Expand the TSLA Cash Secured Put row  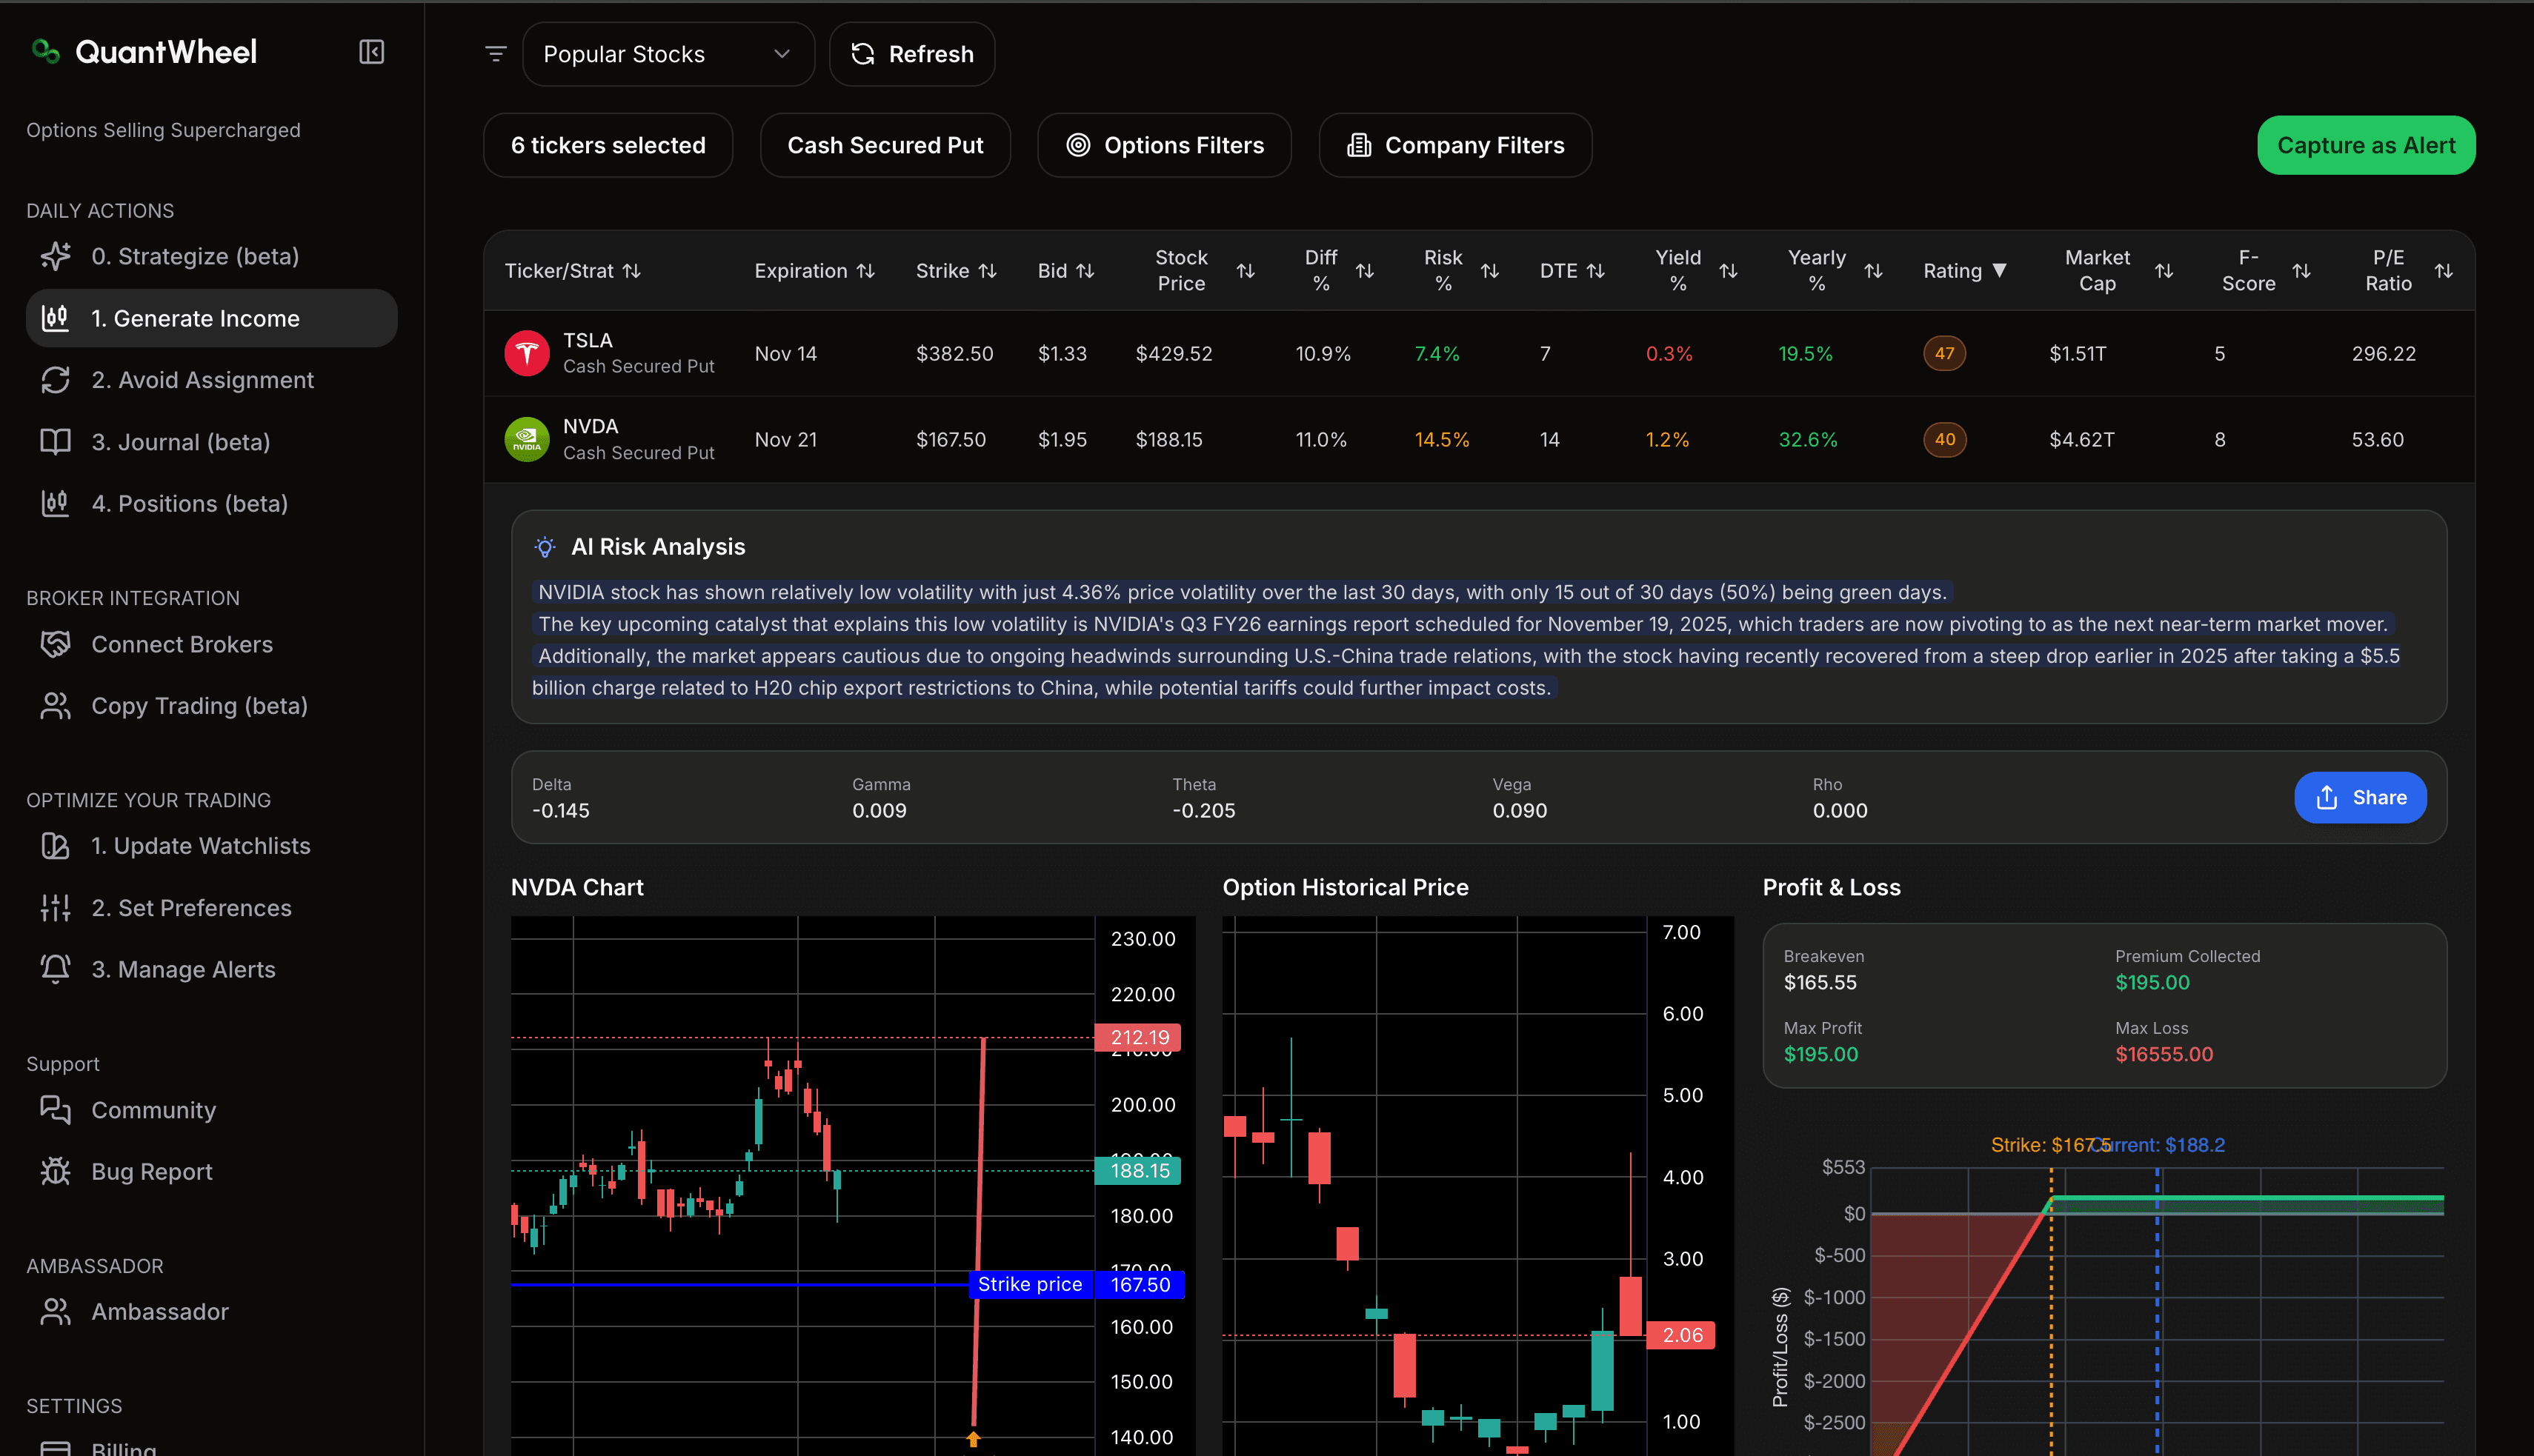[x=1479, y=353]
